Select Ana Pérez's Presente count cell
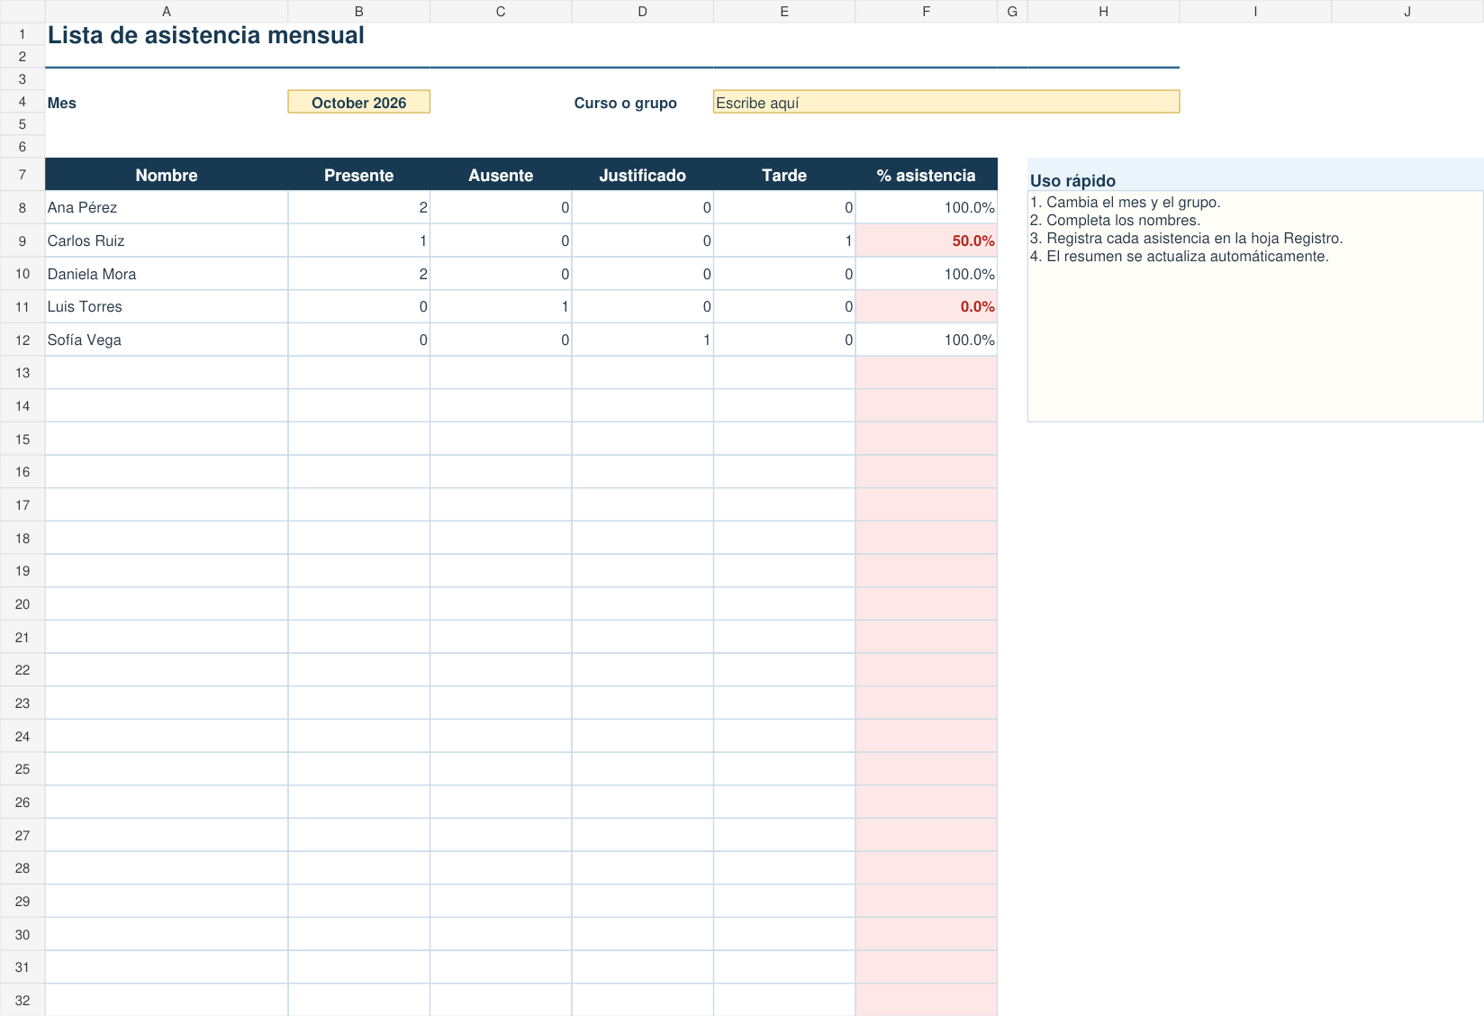This screenshot has height=1016, width=1484. pyautogui.click(x=358, y=207)
